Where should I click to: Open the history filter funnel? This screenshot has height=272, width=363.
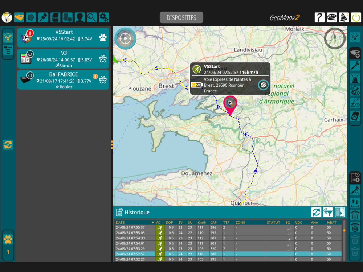pyautogui.click(x=328, y=212)
